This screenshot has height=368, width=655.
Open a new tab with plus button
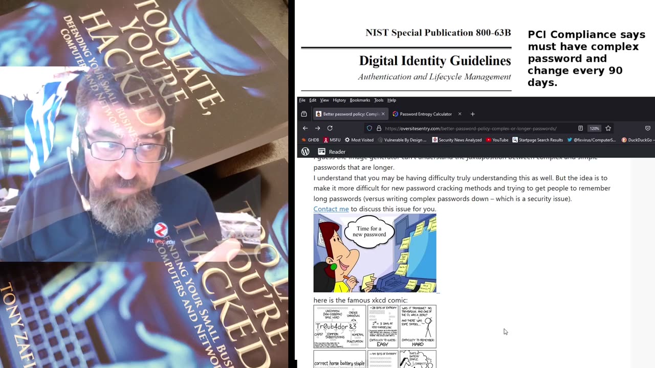(x=472, y=114)
